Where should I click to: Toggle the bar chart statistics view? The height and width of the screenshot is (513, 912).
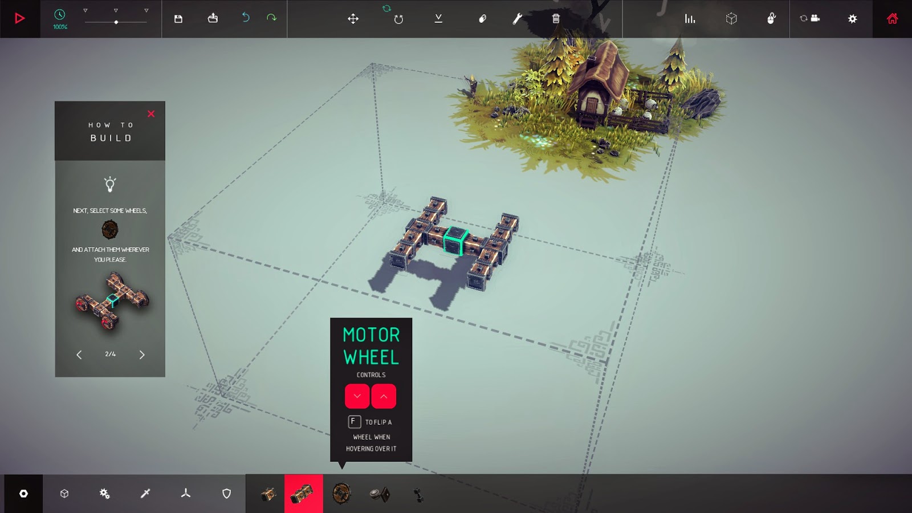point(690,19)
